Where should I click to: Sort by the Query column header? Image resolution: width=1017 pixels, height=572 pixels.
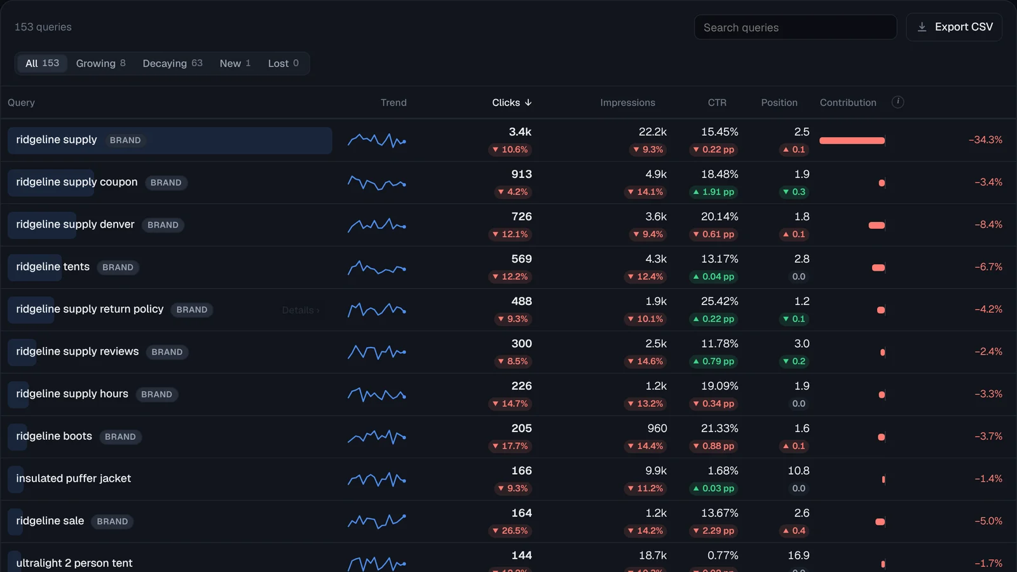click(21, 102)
